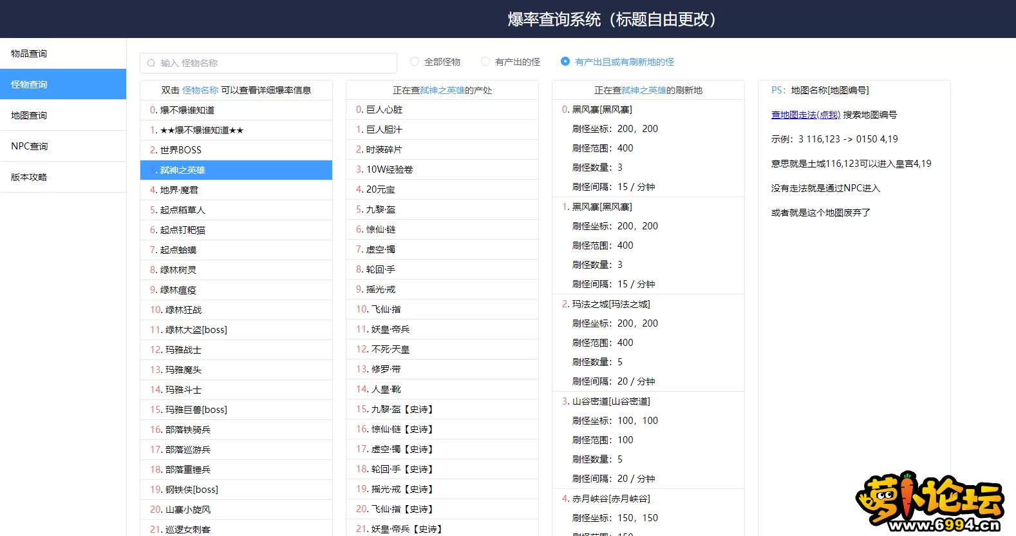Select the 世界BOSS monster row

point(236,150)
